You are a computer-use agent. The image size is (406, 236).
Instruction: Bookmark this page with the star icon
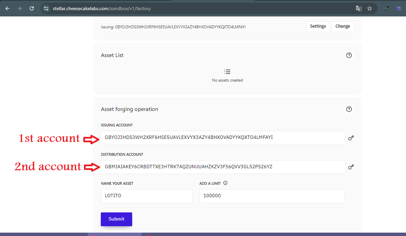pyautogui.click(x=370, y=8)
